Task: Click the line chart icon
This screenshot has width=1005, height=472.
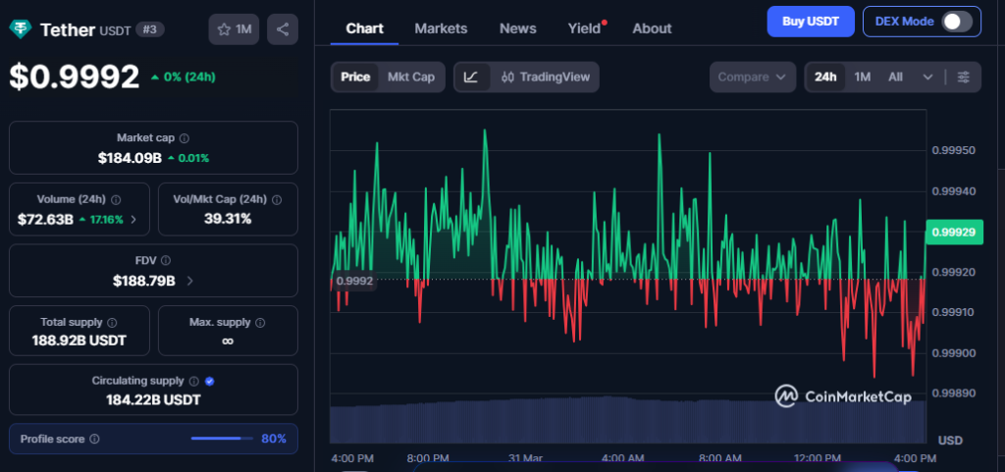Action: (x=471, y=77)
